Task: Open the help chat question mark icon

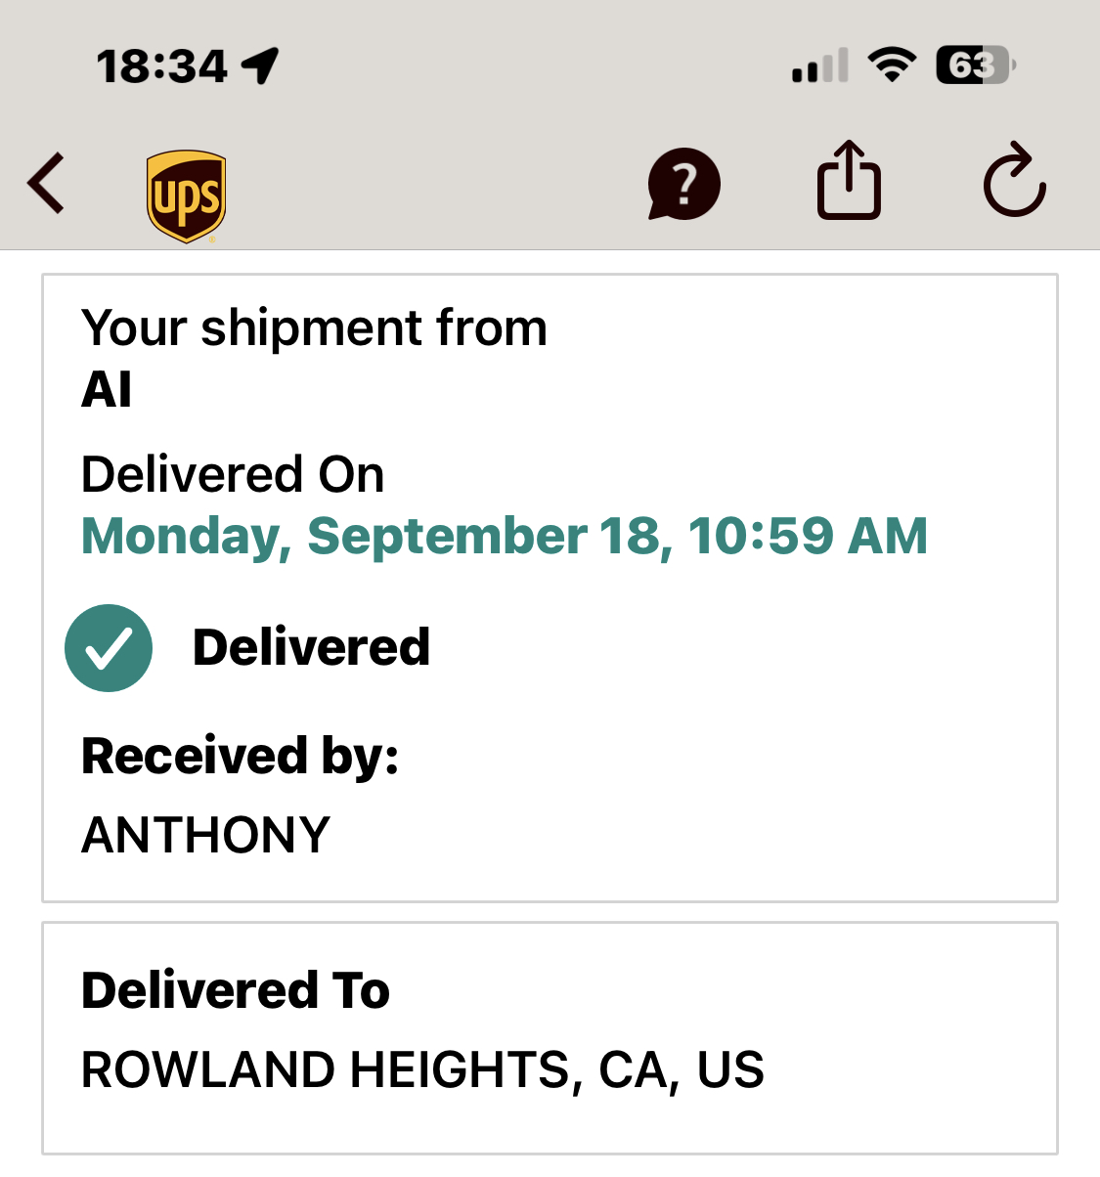Action: [683, 184]
